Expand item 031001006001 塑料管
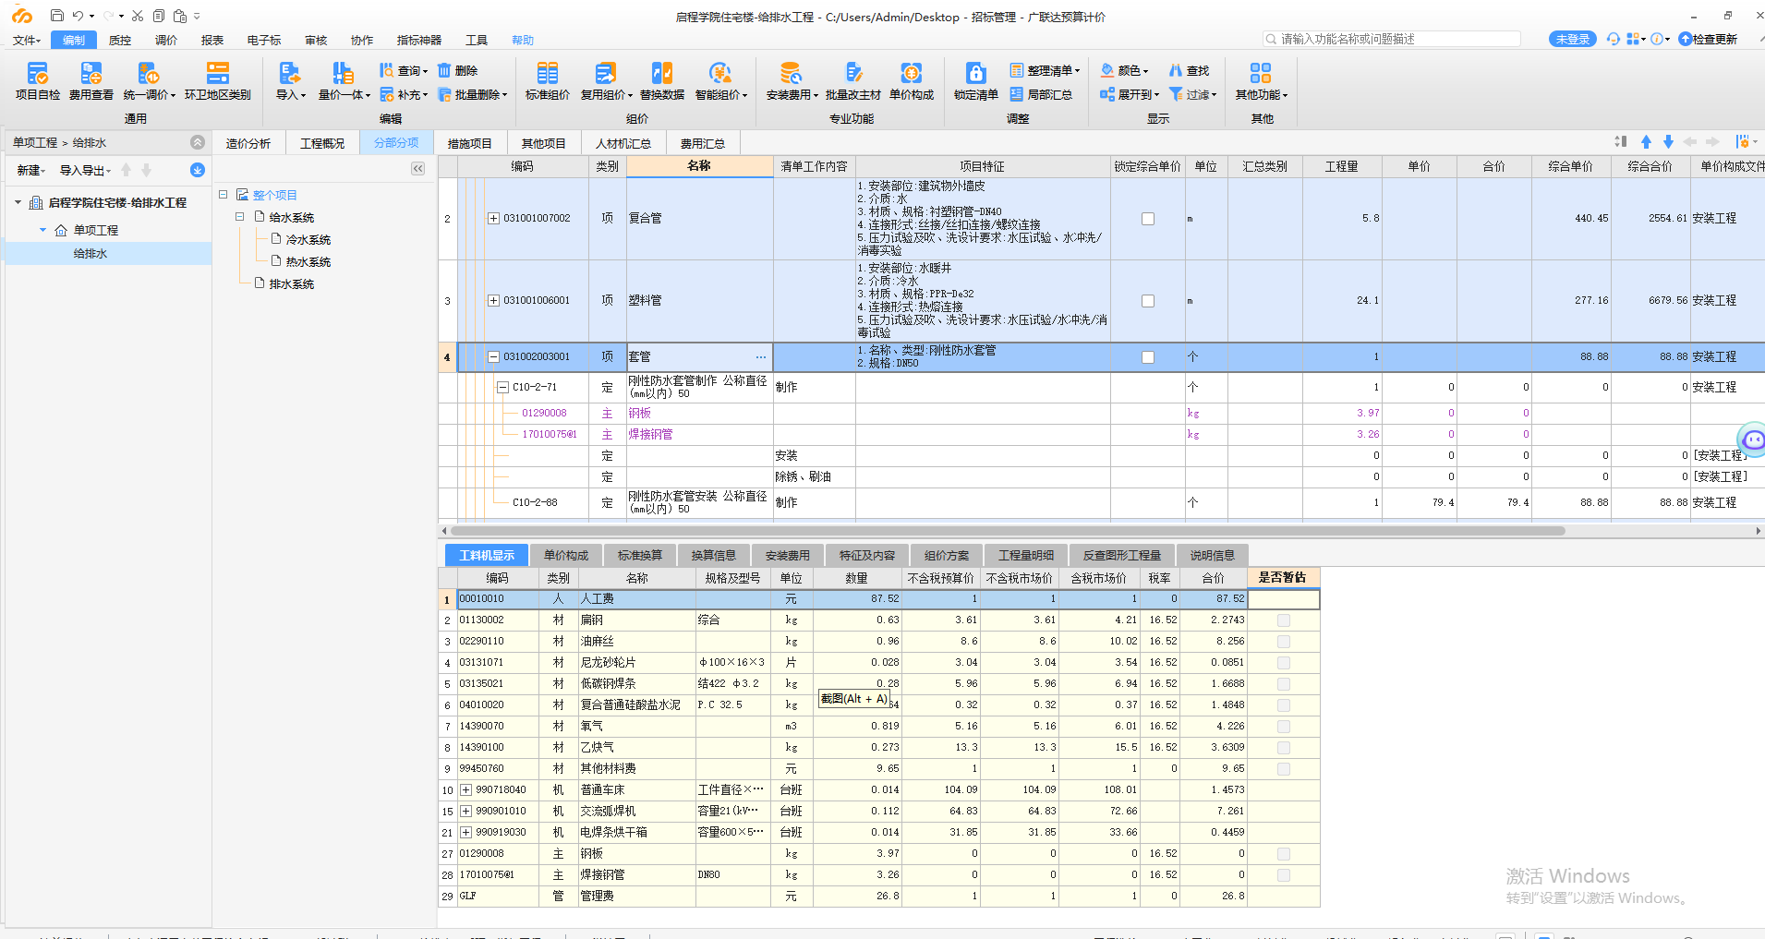Image resolution: width=1765 pixels, height=939 pixels. point(493,301)
